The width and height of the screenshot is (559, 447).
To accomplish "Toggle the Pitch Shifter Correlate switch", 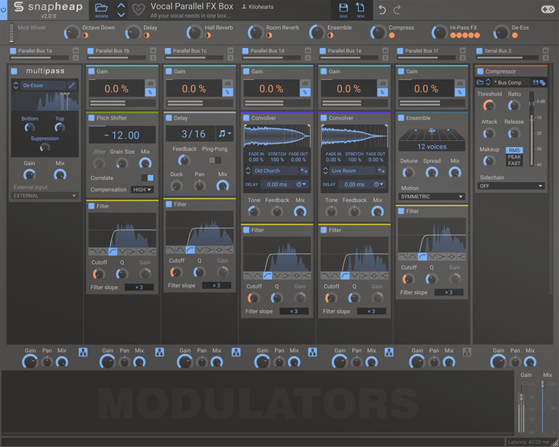I will pyautogui.click(x=147, y=178).
